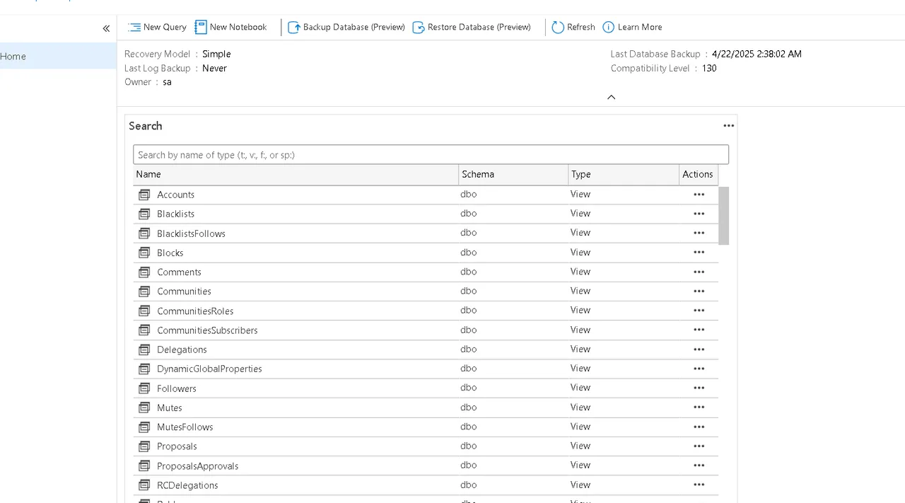Click the Compatibility Level value 130

click(x=709, y=68)
